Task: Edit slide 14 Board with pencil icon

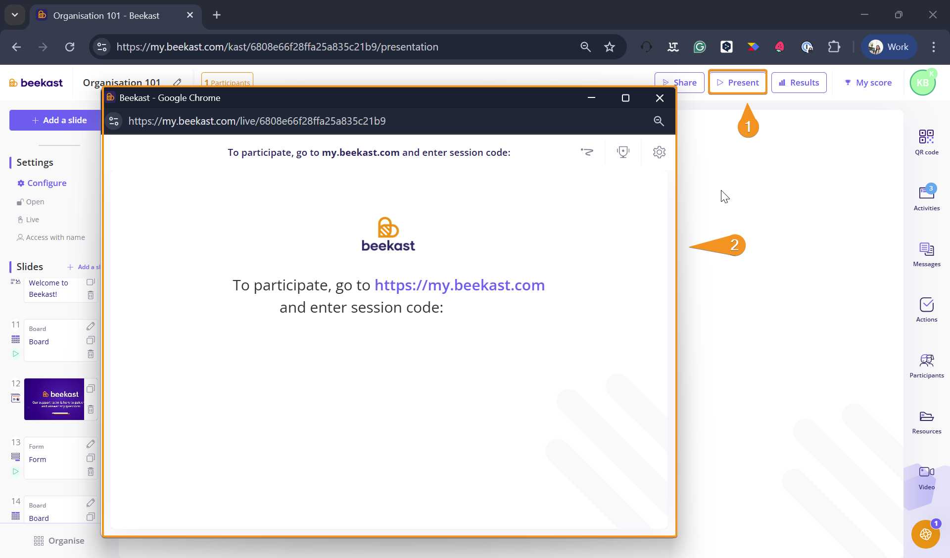Action: (x=91, y=503)
